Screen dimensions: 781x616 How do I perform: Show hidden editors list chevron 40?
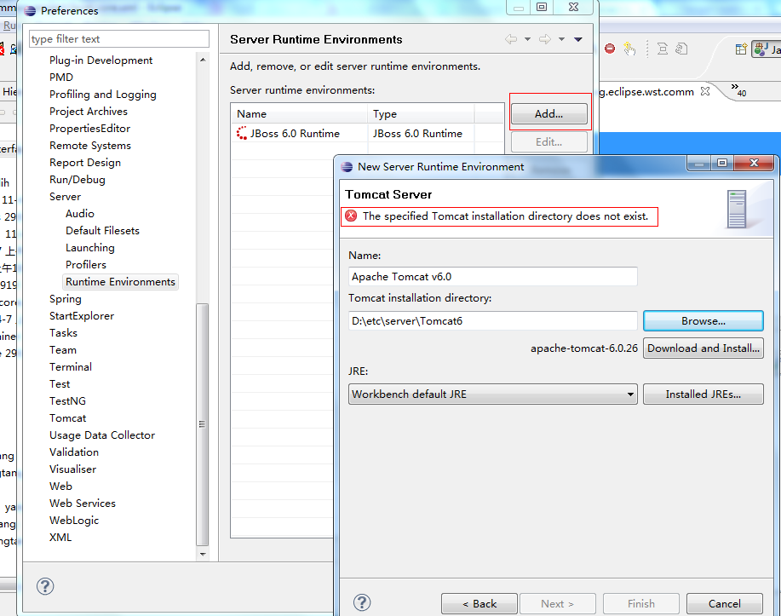(738, 89)
